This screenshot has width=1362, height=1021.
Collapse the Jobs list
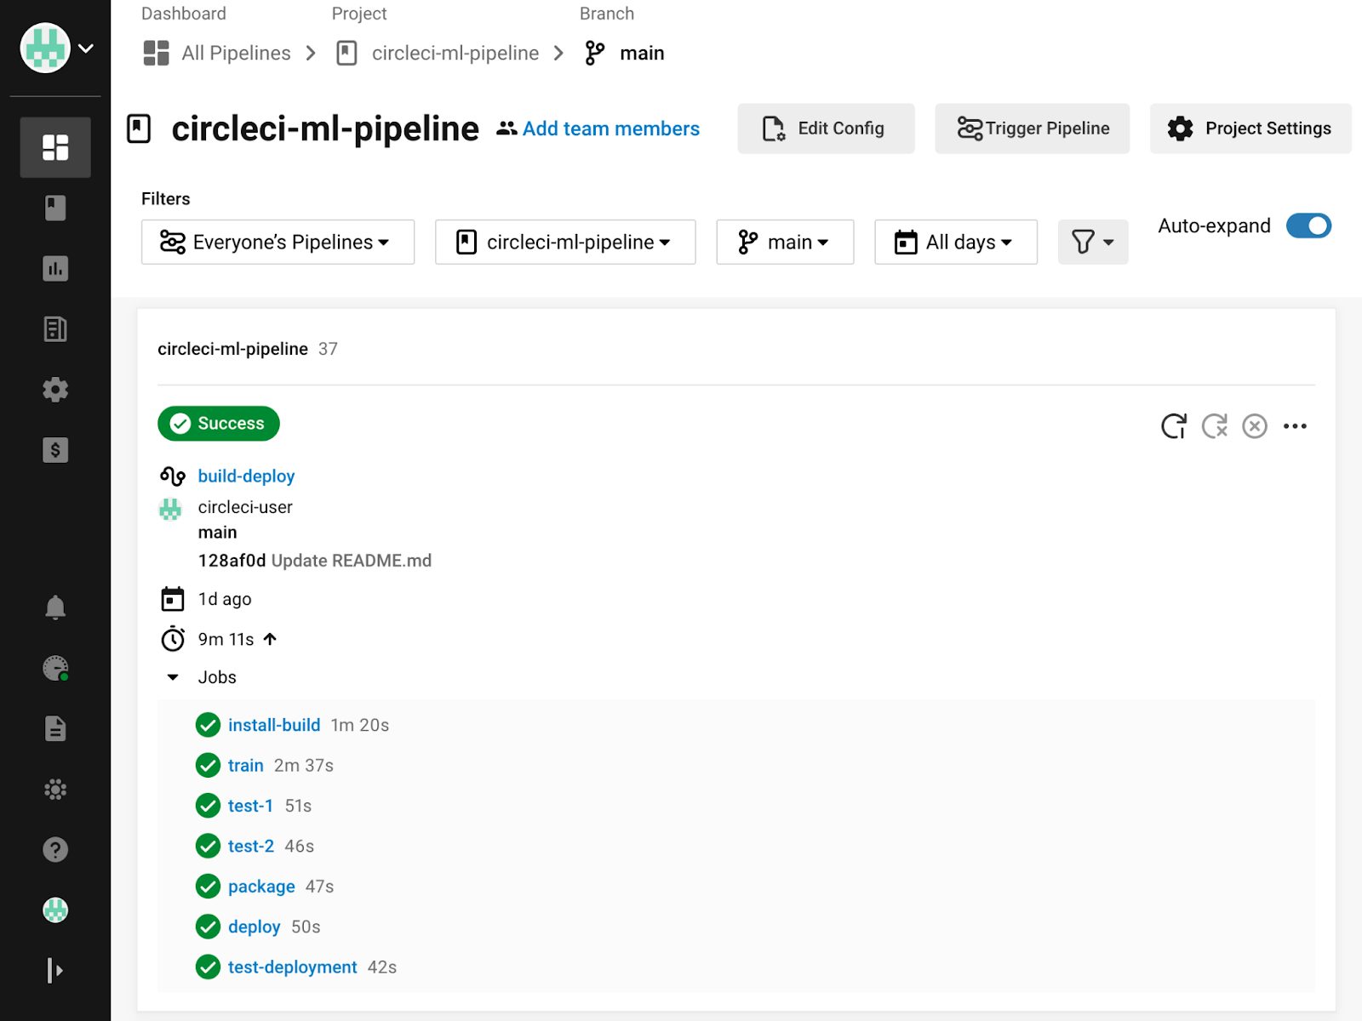tap(173, 676)
